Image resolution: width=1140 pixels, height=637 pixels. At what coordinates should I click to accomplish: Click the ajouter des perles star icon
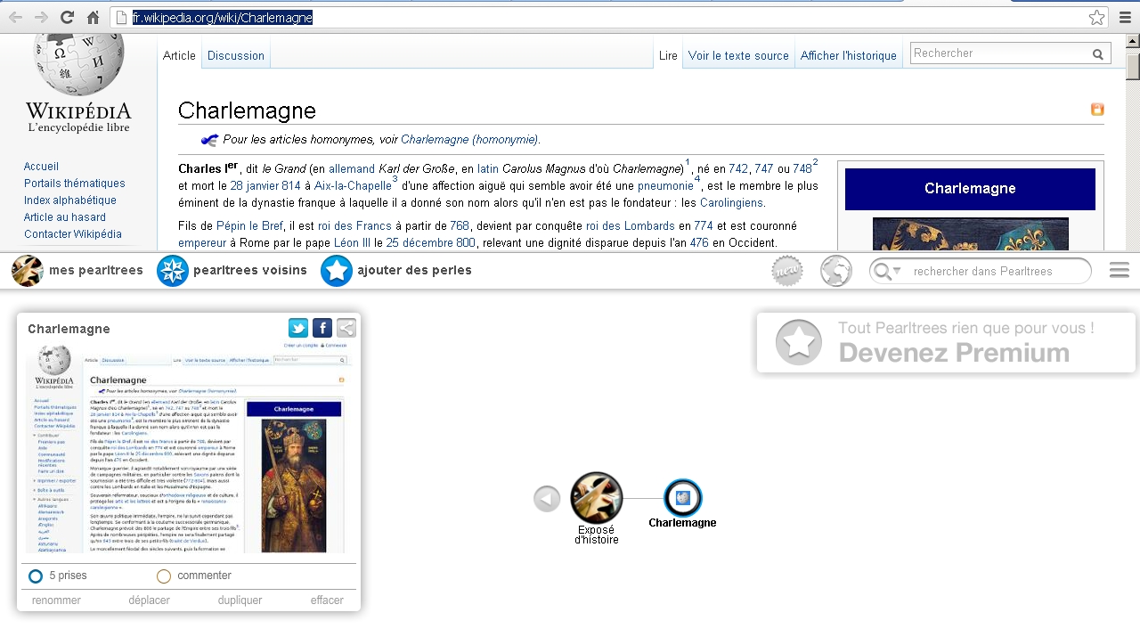(337, 271)
